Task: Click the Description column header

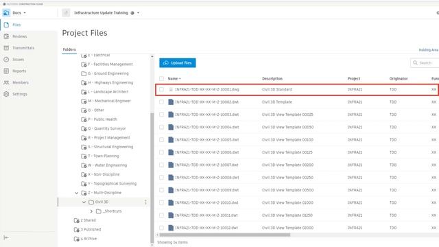Action: point(272,78)
